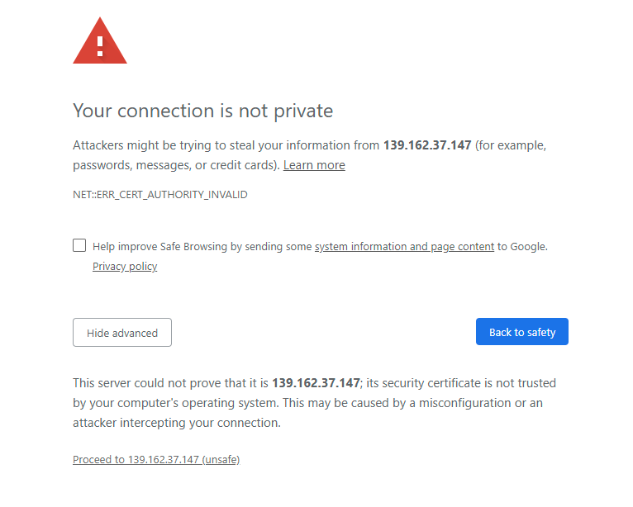Click bold IP address in Attackers paragraph
This screenshot has width=633, height=507.
(x=427, y=145)
